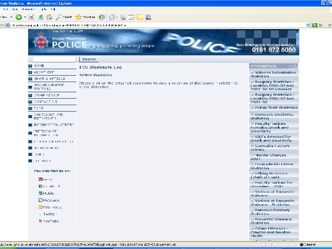Open the CONTACT US navigation item

click(x=46, y=101)
